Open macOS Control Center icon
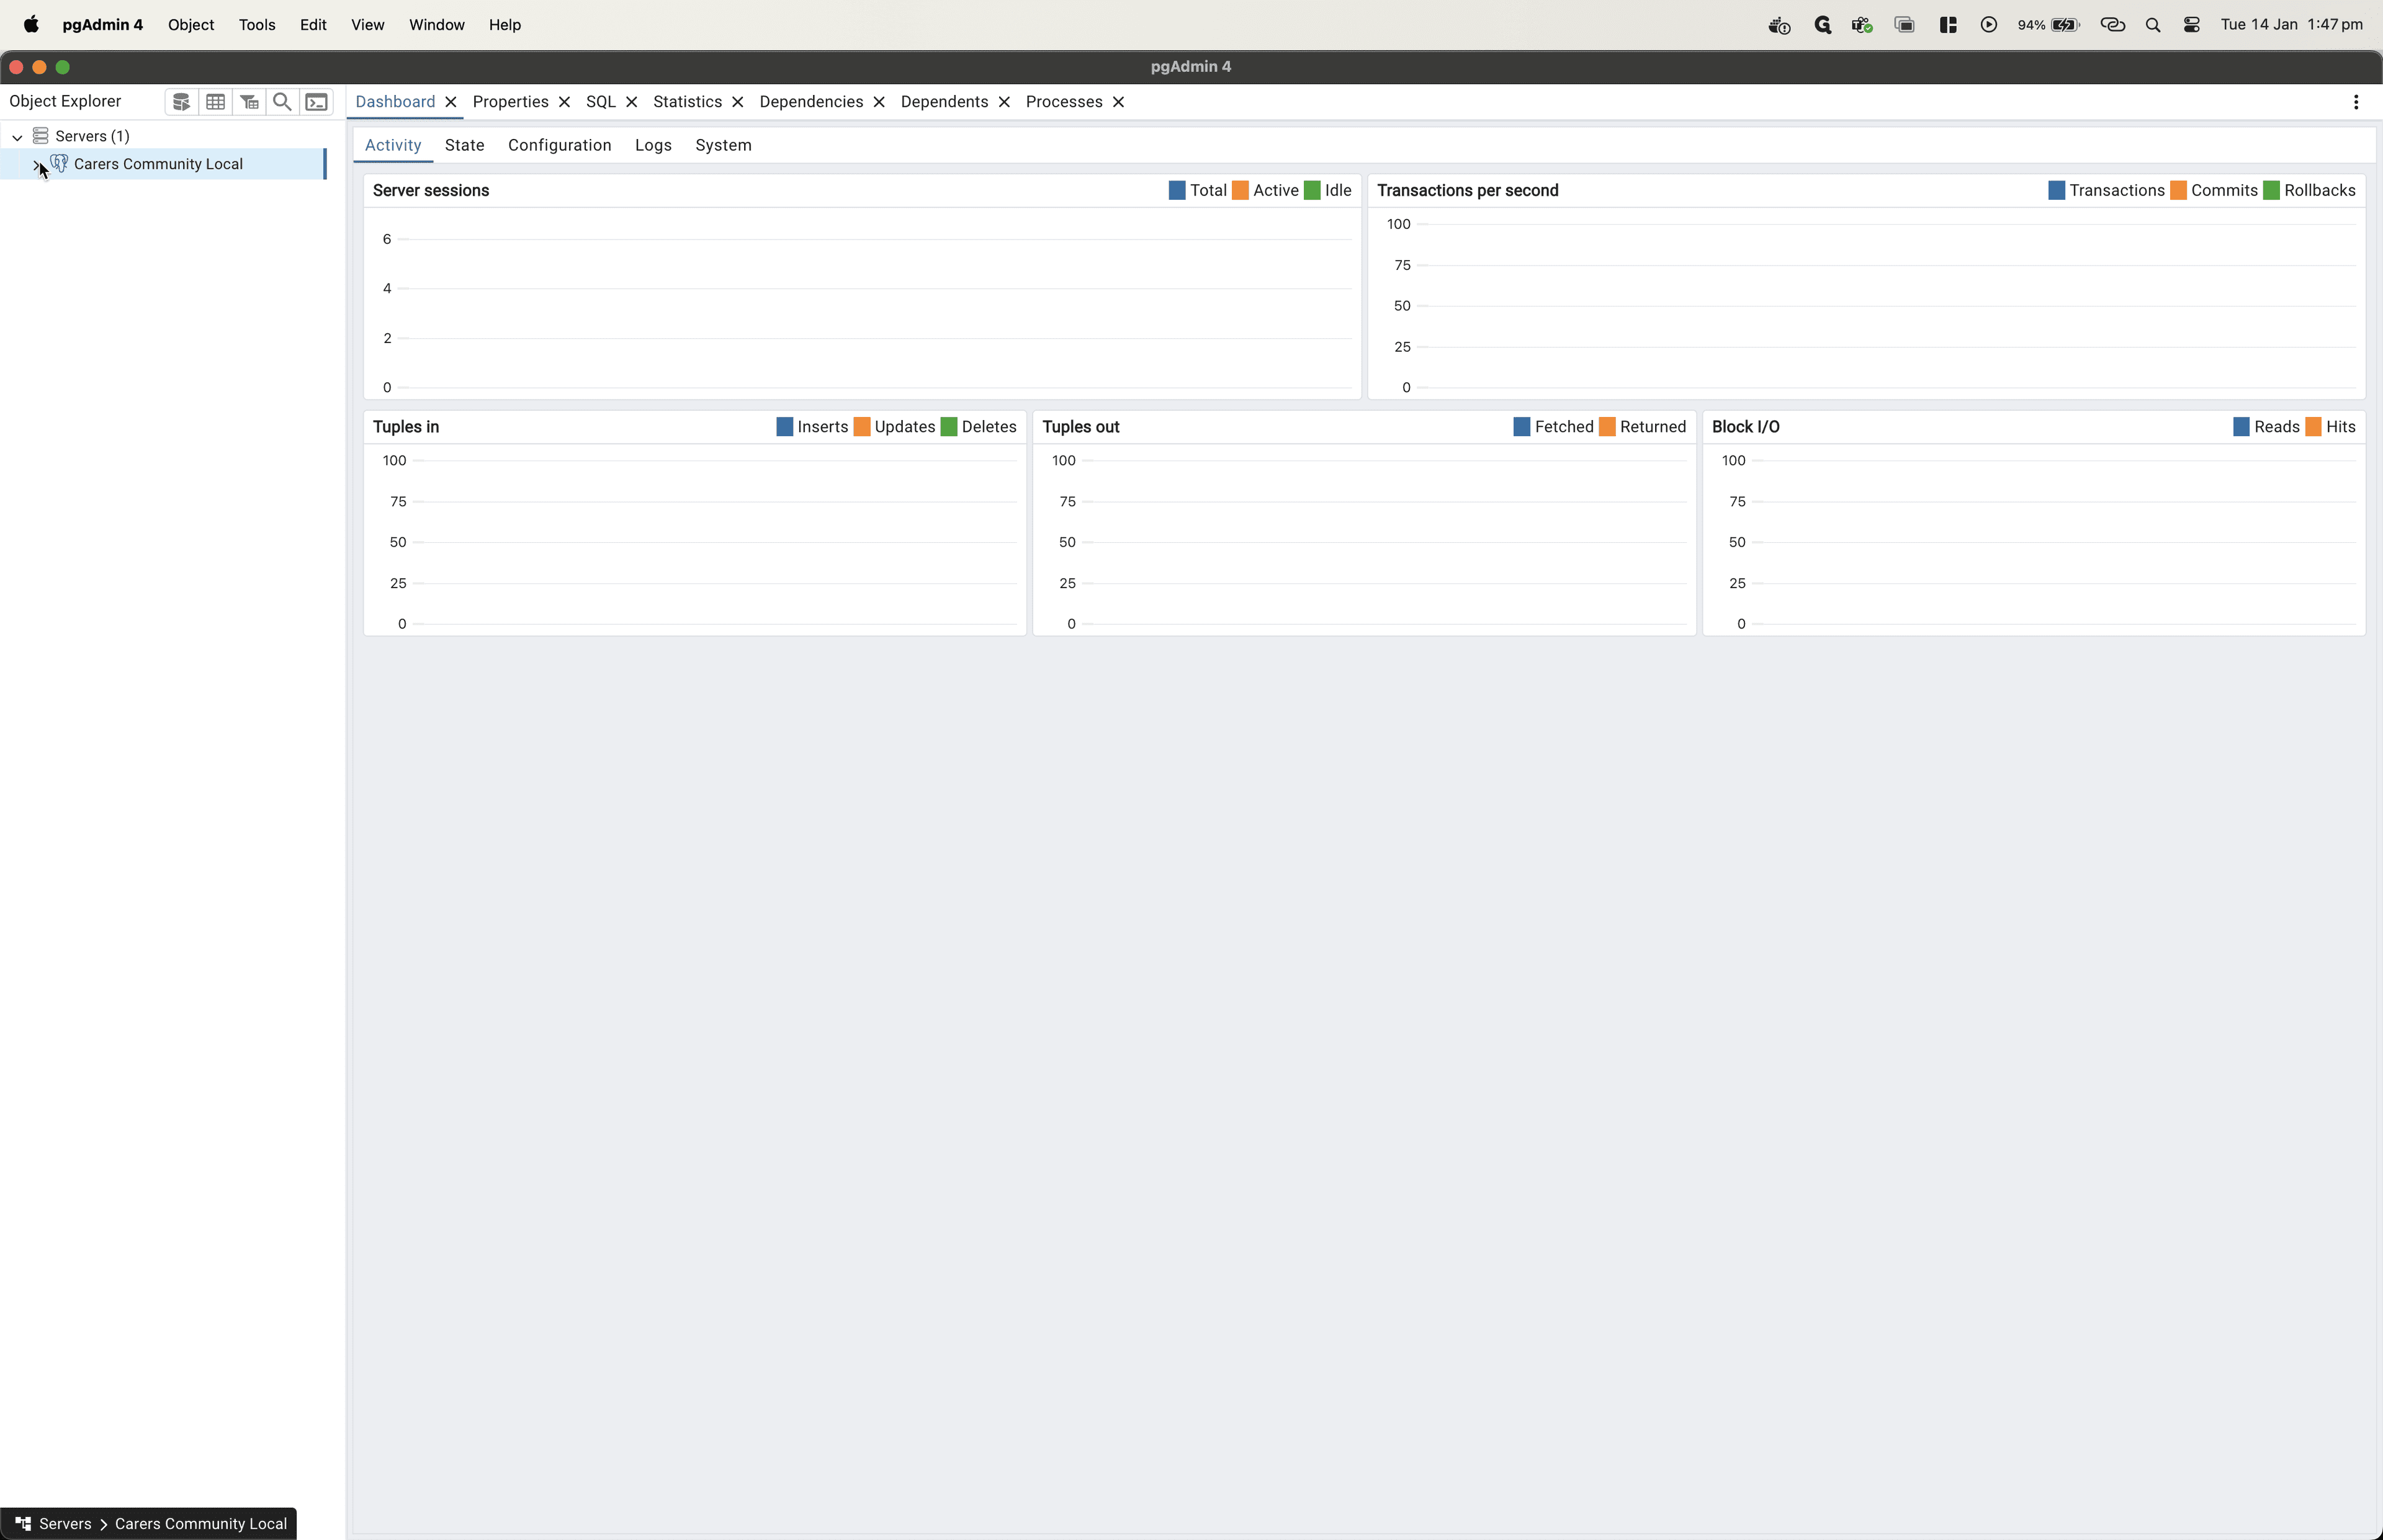This screenshot has width=2383, height=1540. tap(2191, 25)
